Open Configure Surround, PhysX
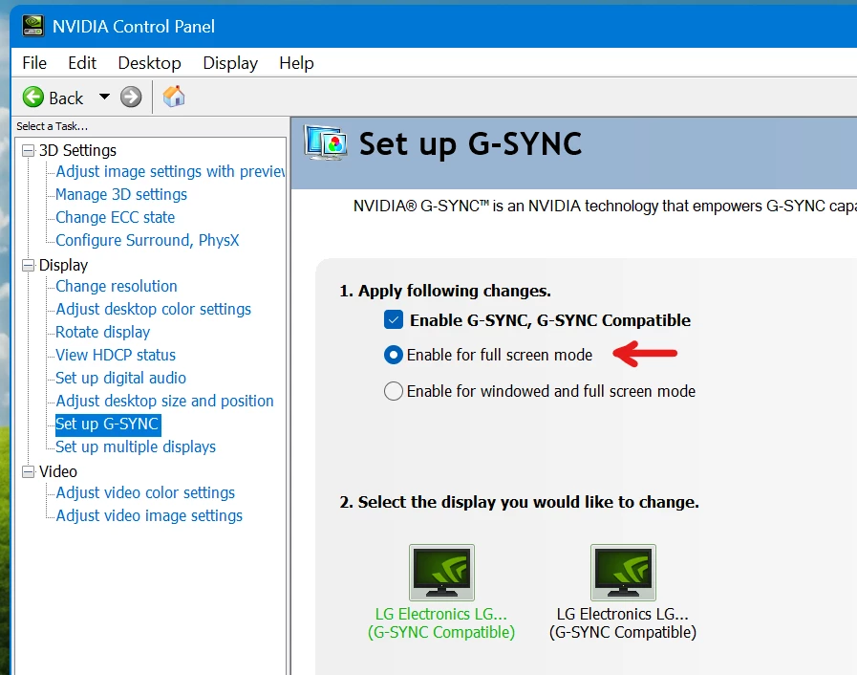The height and width of the screenshot is (675, 857). coord(147,240)
